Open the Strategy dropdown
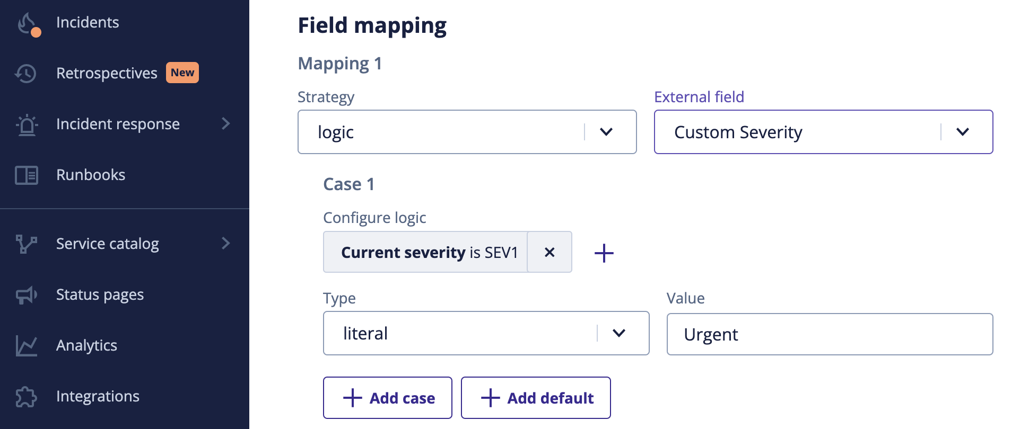 coord(467,132)
